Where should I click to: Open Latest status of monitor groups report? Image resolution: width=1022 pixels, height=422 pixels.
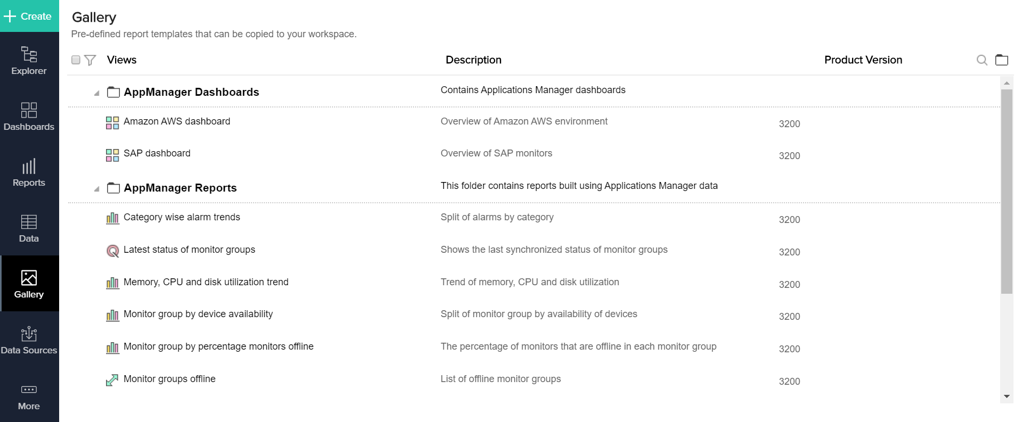click(x=189, y=250)
